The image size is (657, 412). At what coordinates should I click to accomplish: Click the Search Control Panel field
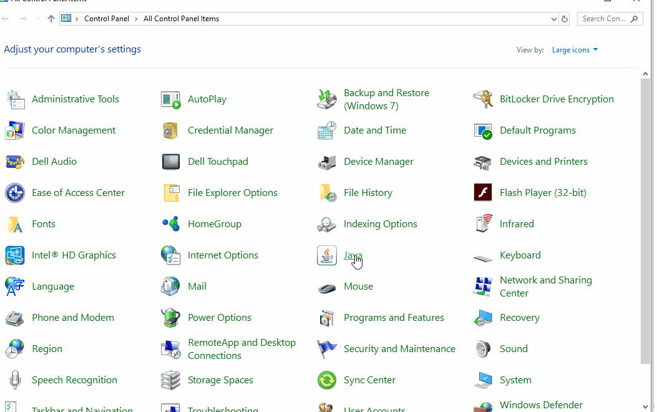point(604,19)
